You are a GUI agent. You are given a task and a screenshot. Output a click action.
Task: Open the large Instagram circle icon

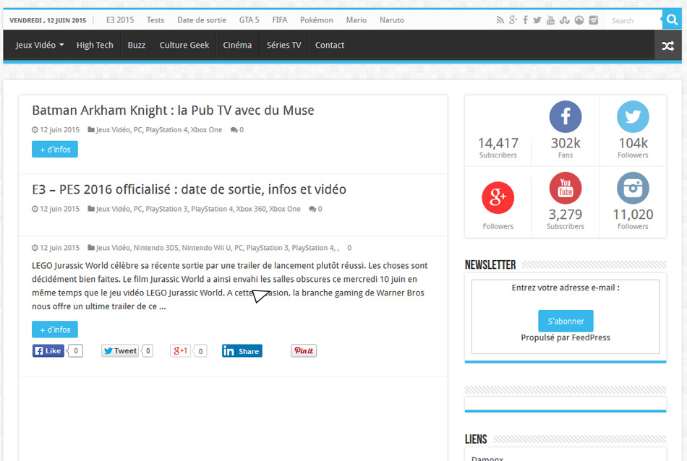pos(633,188)
